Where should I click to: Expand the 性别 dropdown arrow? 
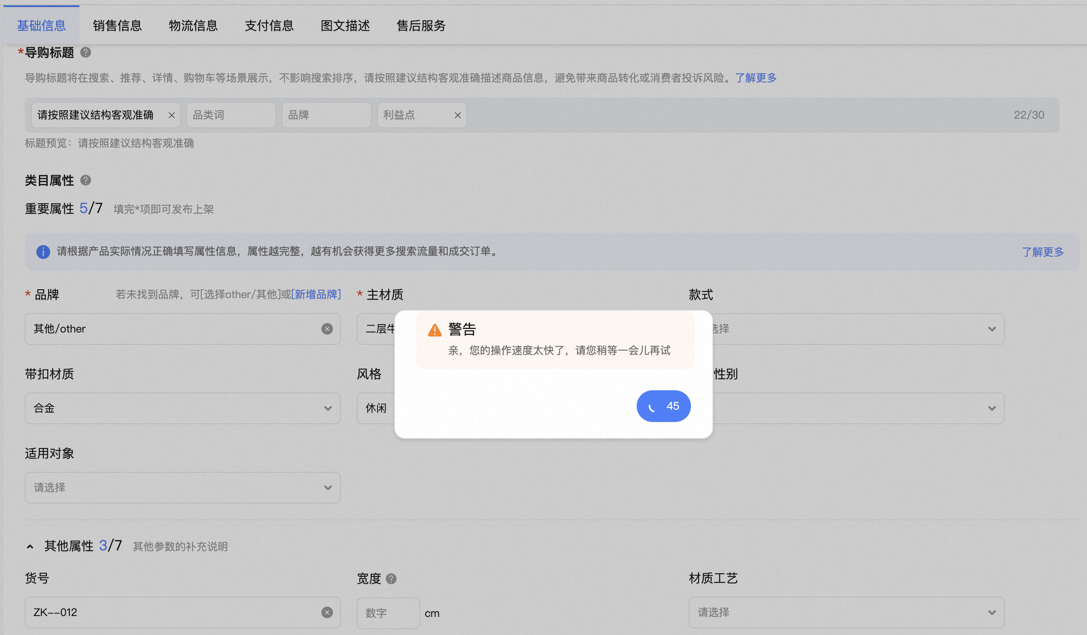992,408
